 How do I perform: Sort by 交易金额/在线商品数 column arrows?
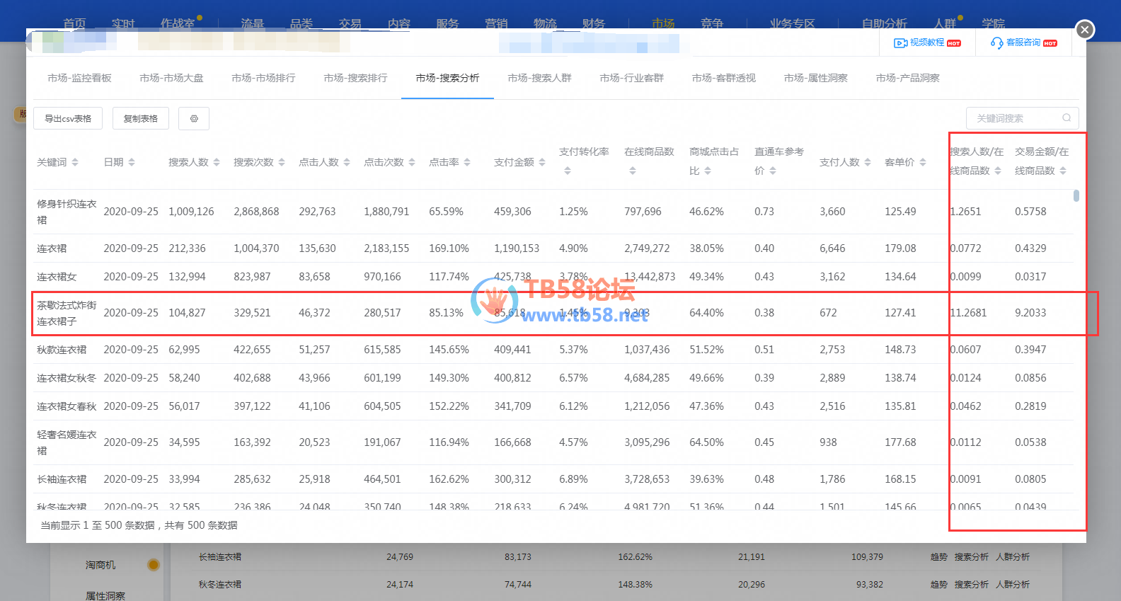[1063, 171]
